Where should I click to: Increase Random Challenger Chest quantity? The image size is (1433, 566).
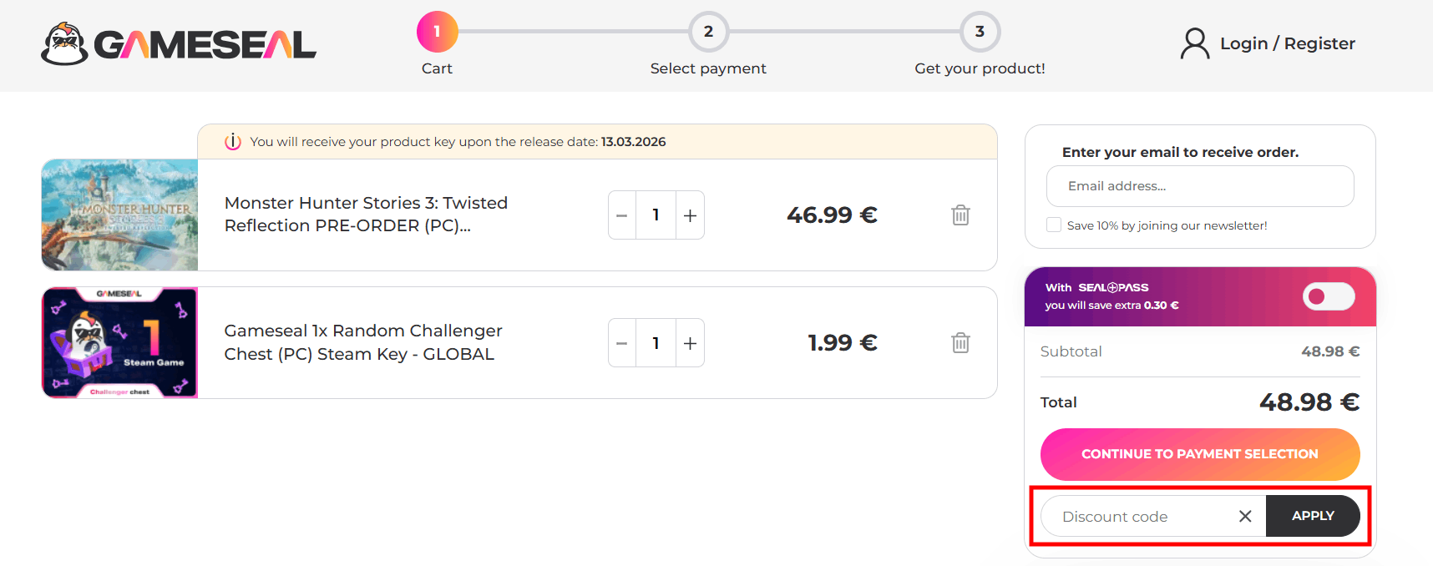tap(690, 343)
